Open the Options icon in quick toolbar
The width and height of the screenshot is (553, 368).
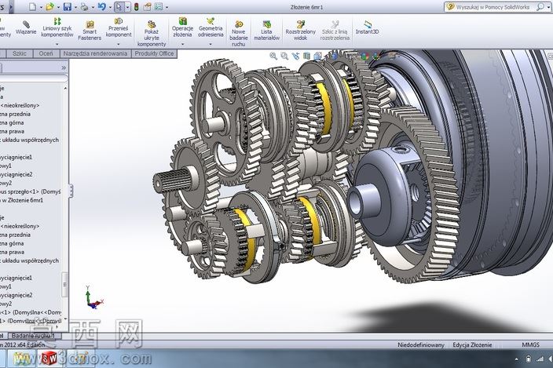coord(159,7)
